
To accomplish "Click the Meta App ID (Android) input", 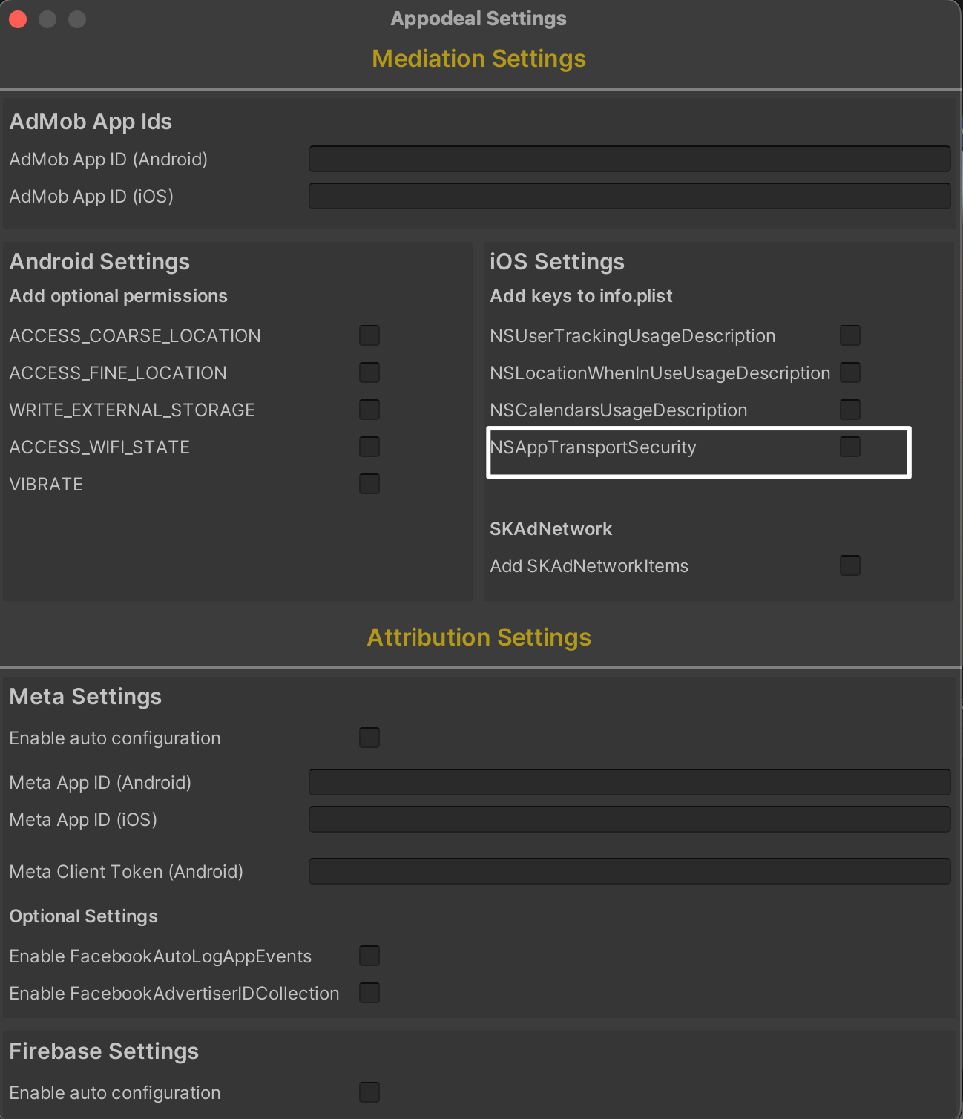I will pyautogui.click(x=629, y=782).
